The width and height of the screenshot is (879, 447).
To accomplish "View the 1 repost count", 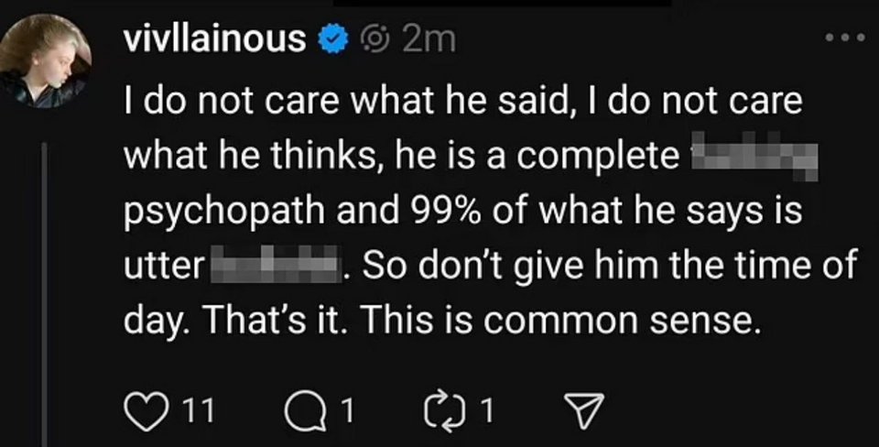I will click(489, 411).
